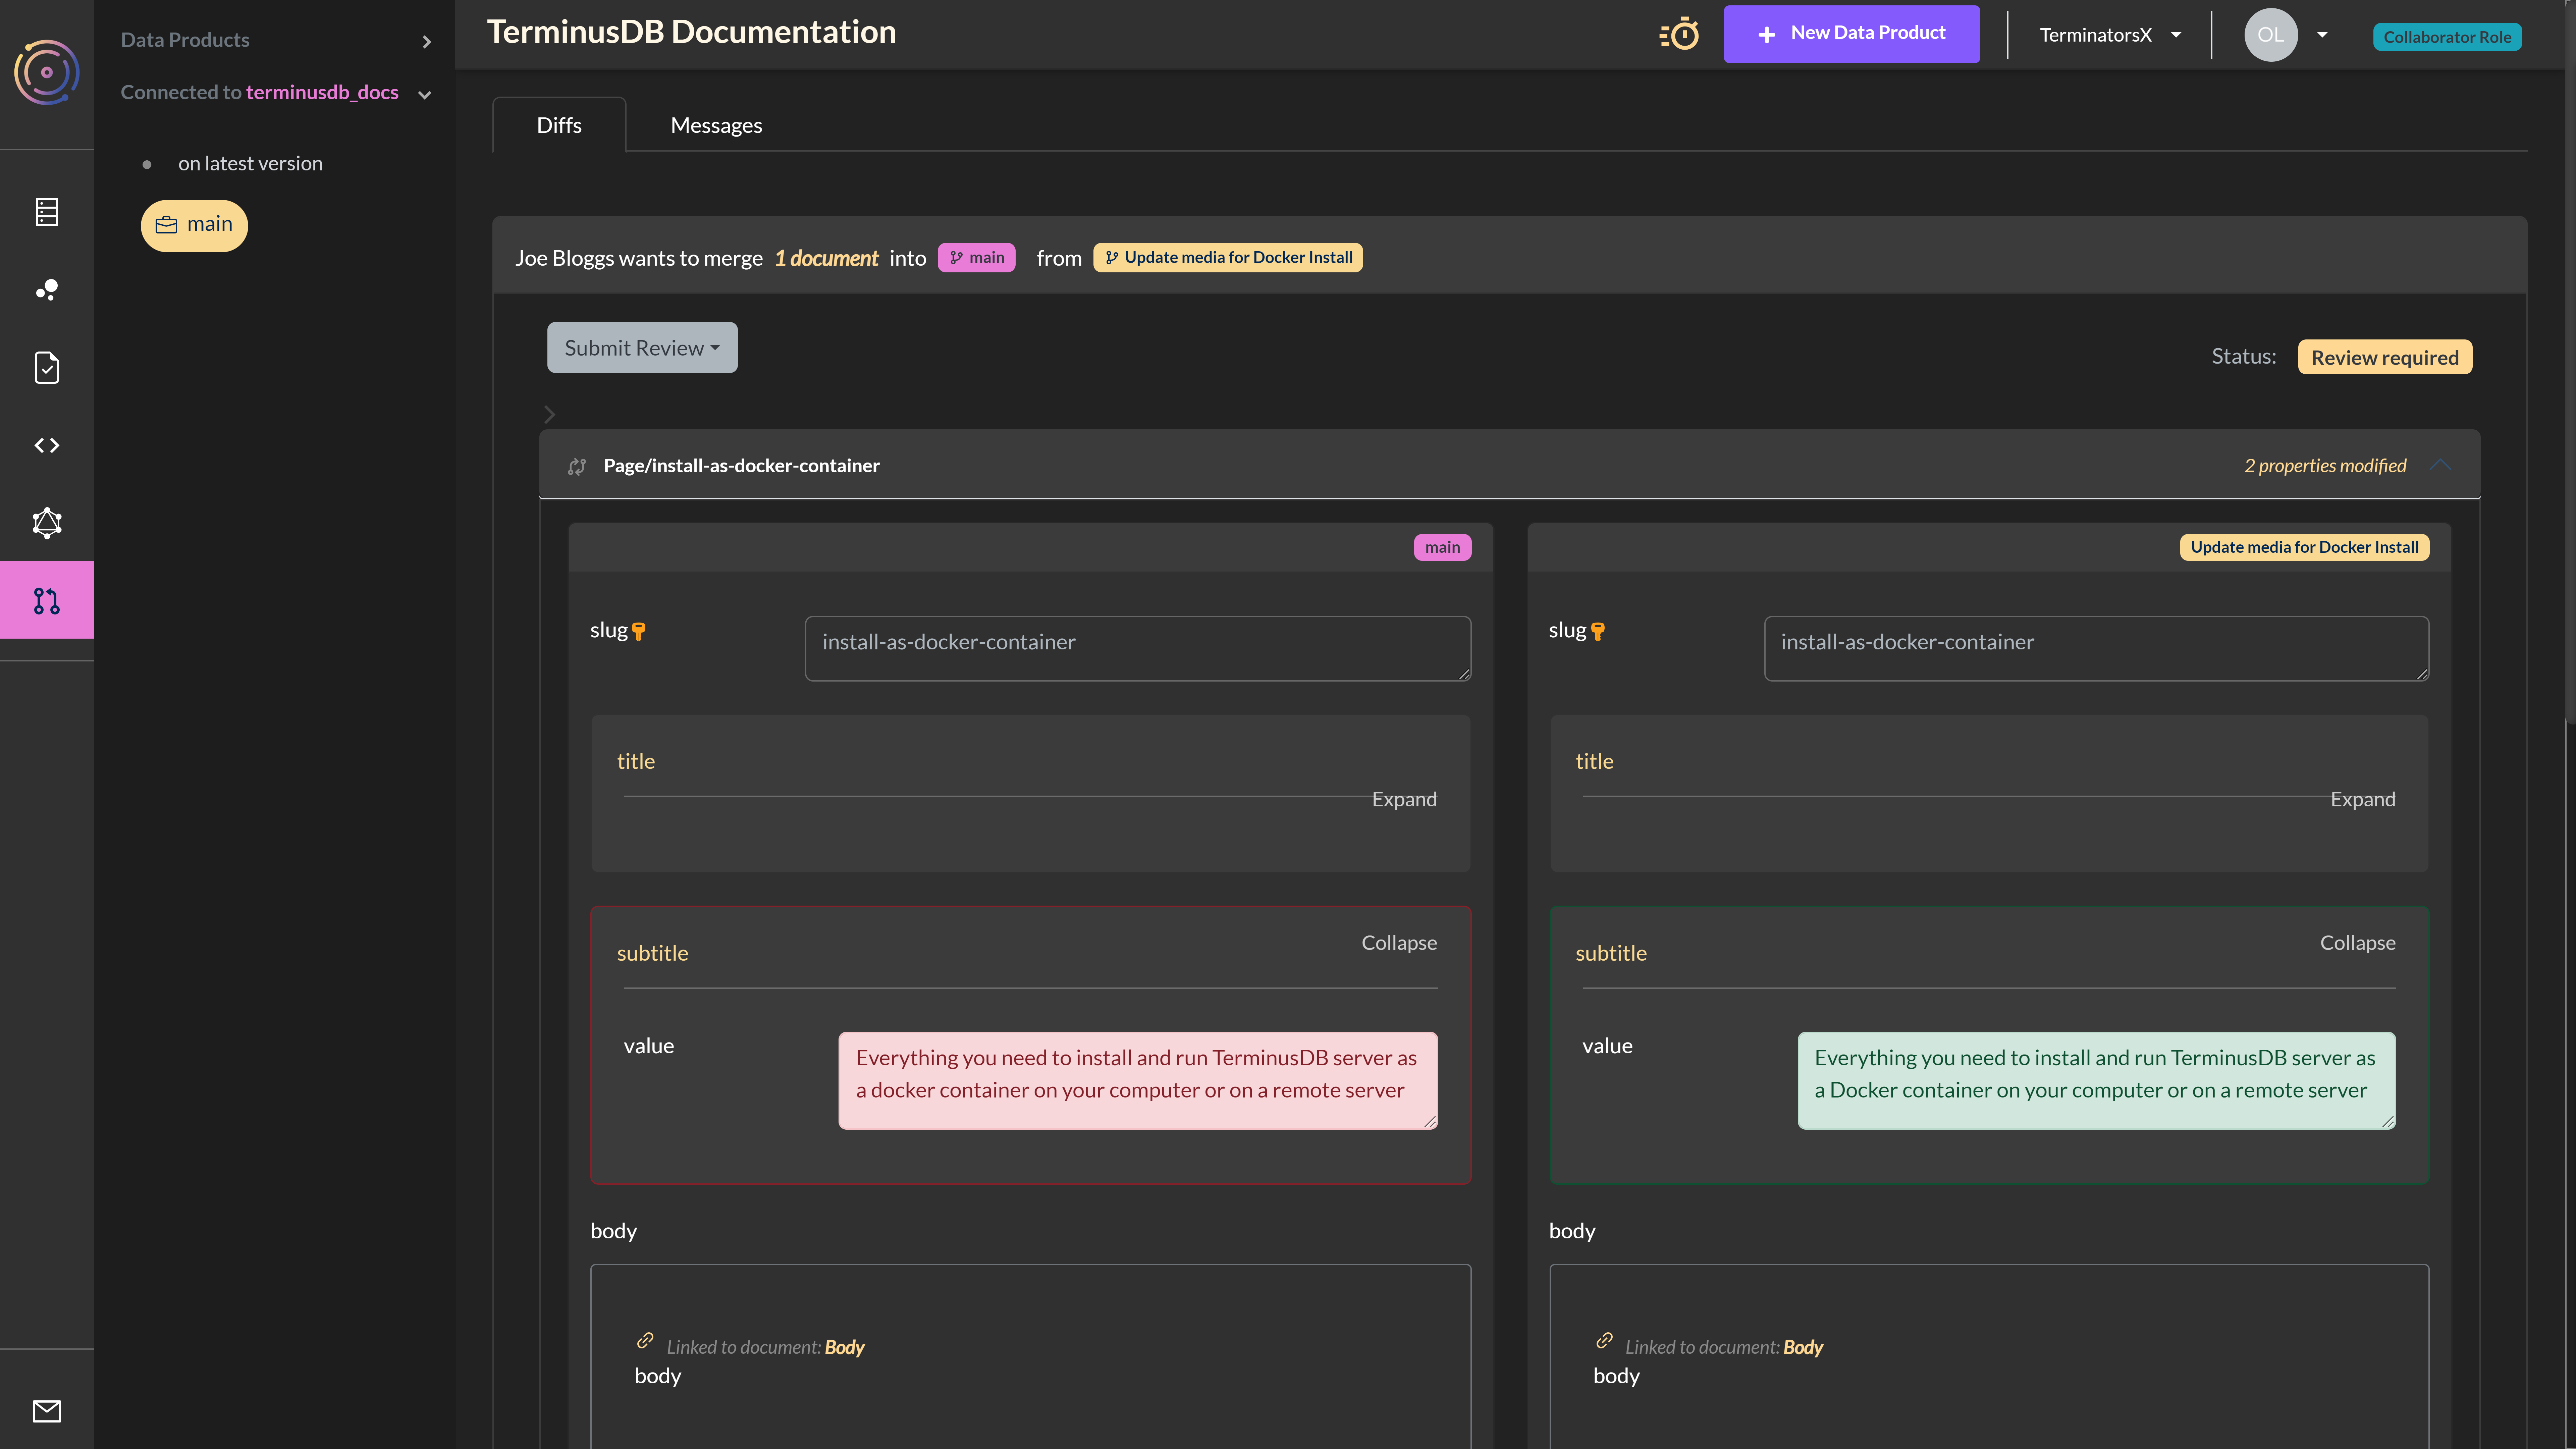This screenshot has width=2576, height=1449.
Task: Click the slug key icon in main panel
Action: tap(639, 631)
